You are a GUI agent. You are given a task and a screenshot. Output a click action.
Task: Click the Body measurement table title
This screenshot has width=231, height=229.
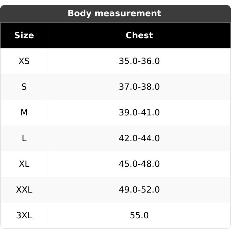(x=114, y=13)
